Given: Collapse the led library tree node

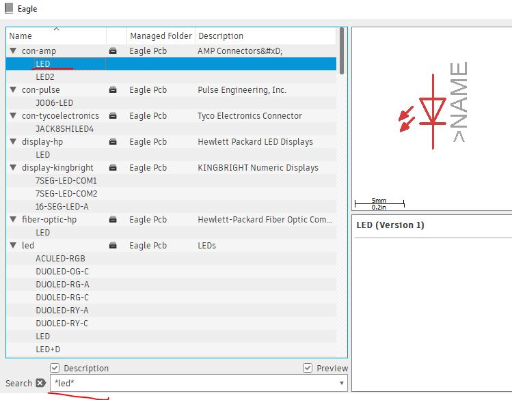Looking at the screenshot, I should (13, 246).
